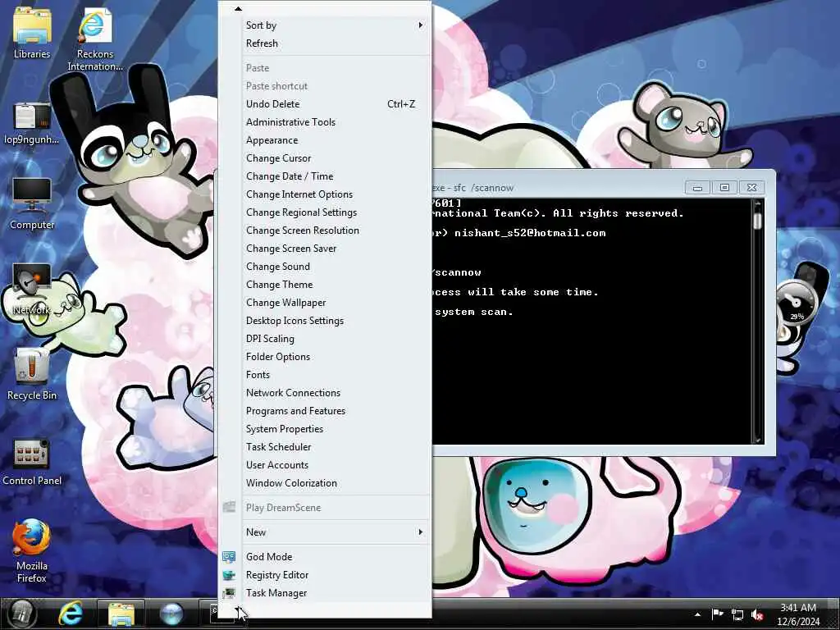
Task: Choose Change Date / Time
Action: (325, 176)
